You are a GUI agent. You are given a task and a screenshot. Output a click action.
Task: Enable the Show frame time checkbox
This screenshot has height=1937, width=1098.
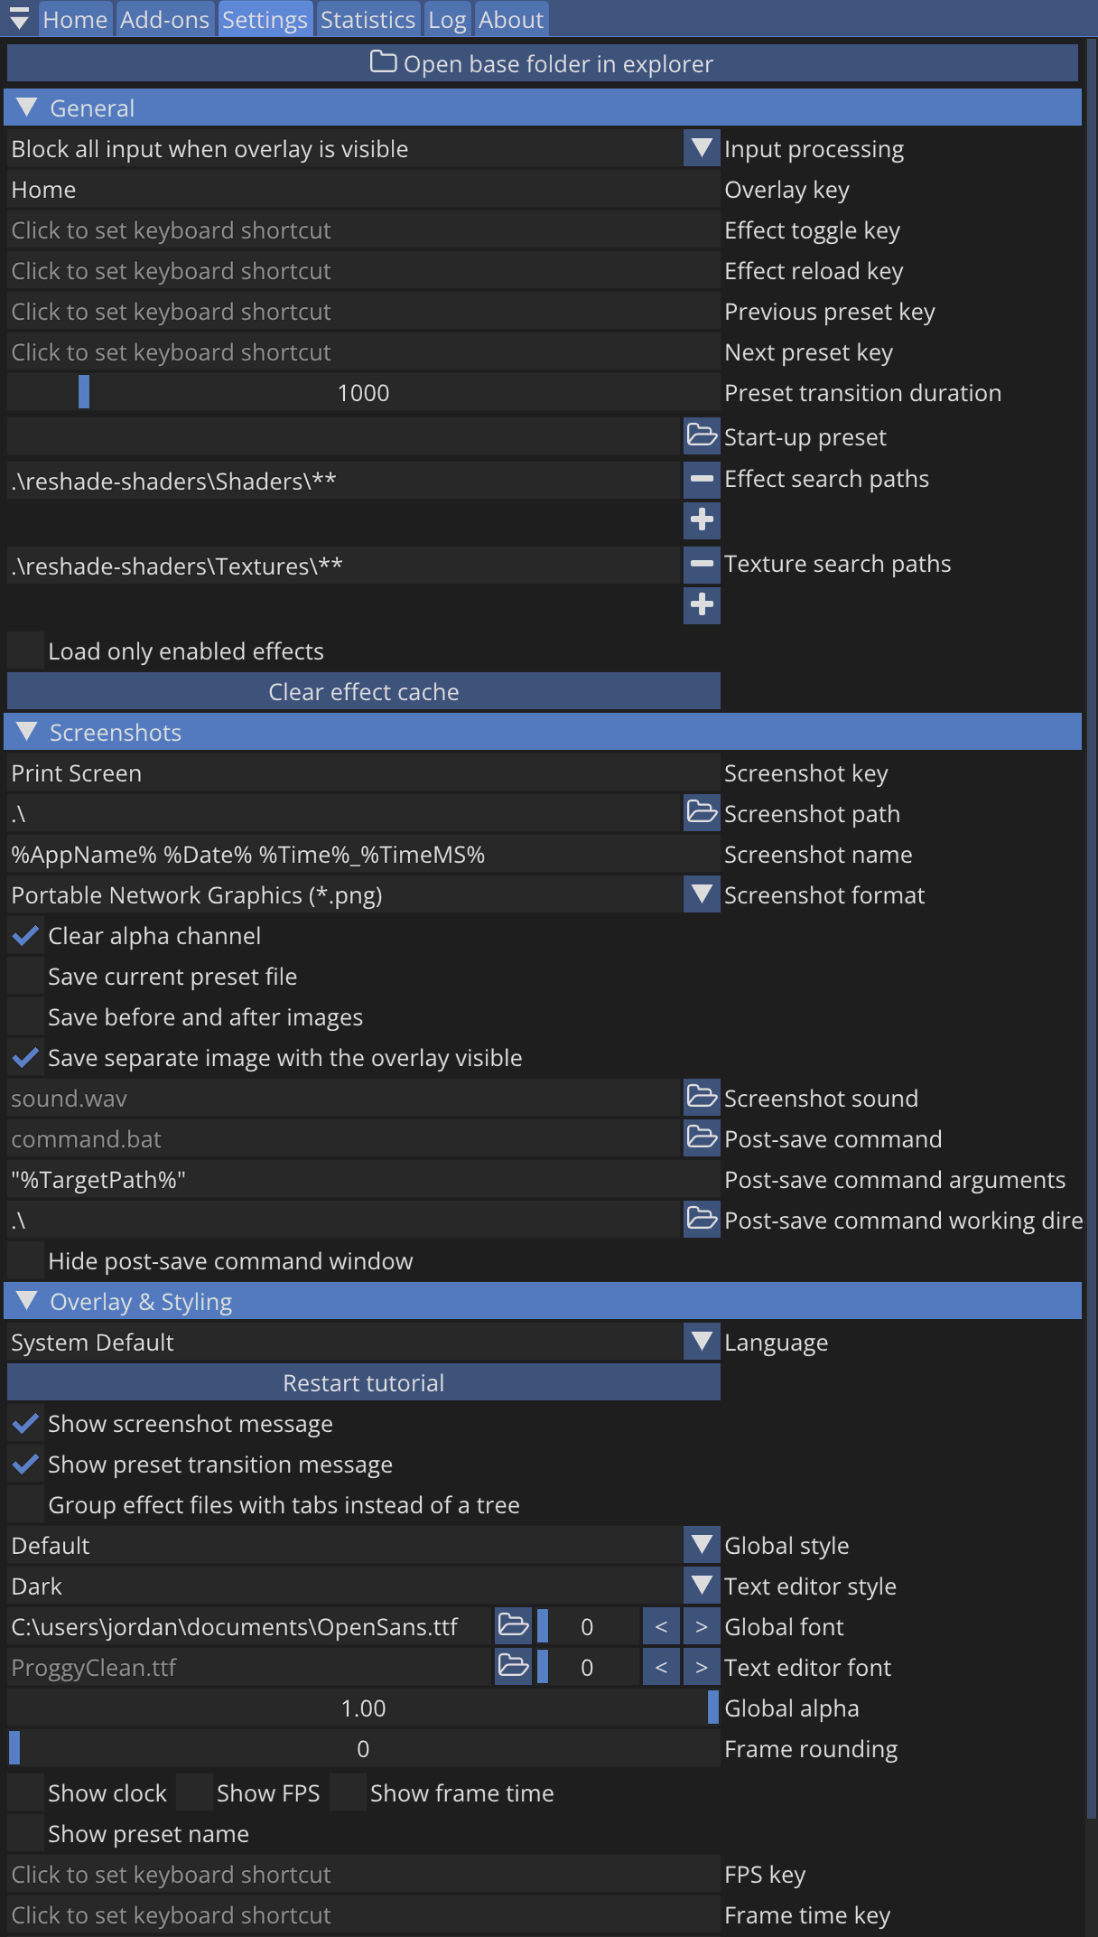coord(348,1792)
